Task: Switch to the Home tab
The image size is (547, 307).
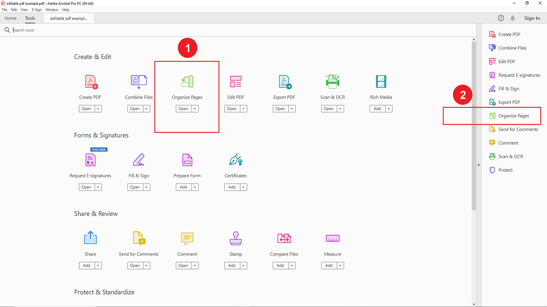Action: click(x=11, y=18)
